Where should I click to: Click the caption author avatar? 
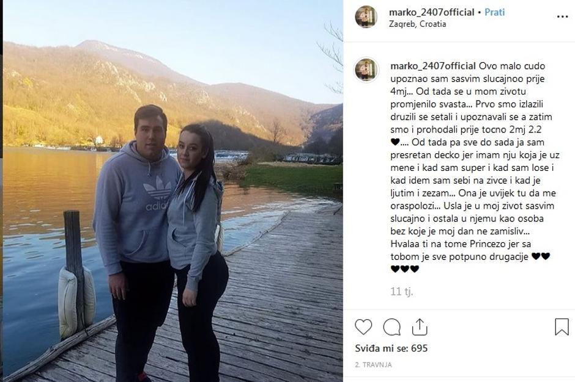366,70
